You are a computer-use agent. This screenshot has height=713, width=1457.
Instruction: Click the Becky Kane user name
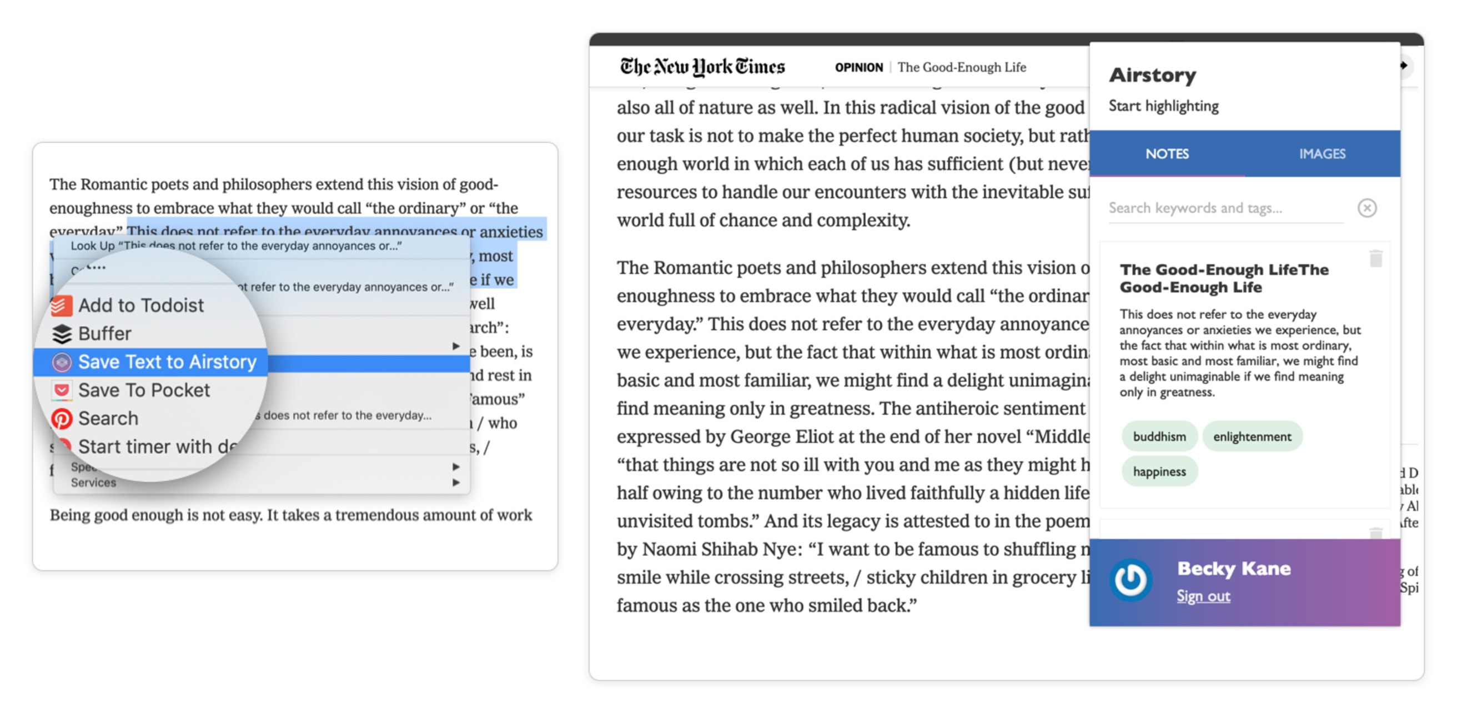[x=1234, y=568]
